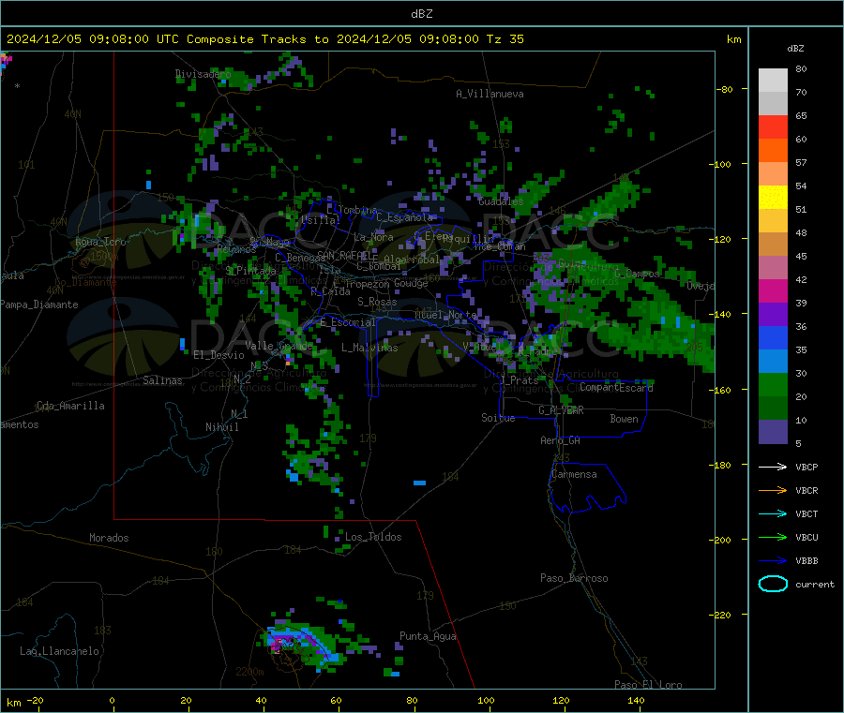This screenshot has width=844, height=713.
Task: Select the slate purple 10-5 dBZ swatch
Action: [773, 432]
